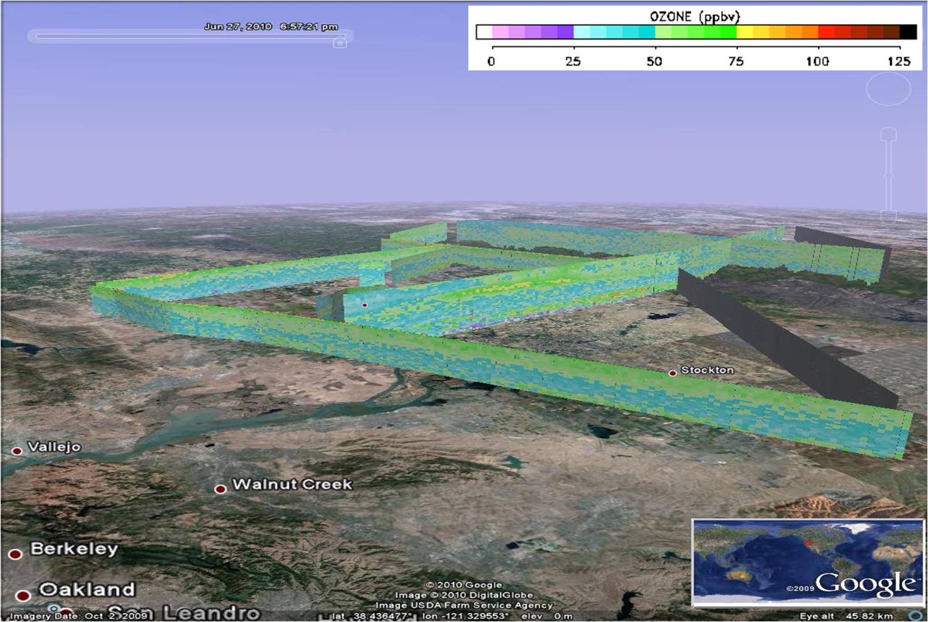
Task: Click the "elev 0 m" status readout
Action: click(x=547, y=616)
